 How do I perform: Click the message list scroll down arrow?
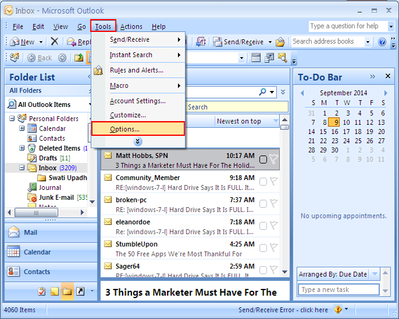click(x=285, y=272)
